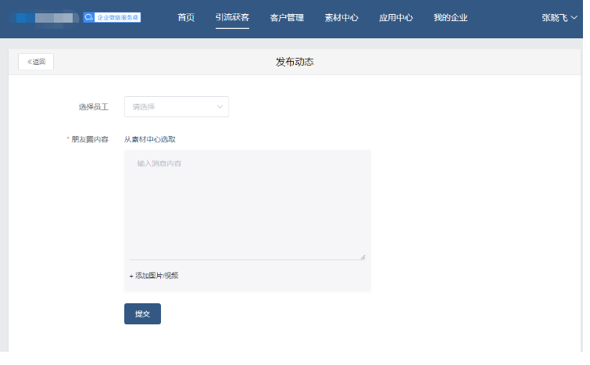Navigate to 我的企业 page
Viewport: 590px width, 365px height.
point(450,17)
